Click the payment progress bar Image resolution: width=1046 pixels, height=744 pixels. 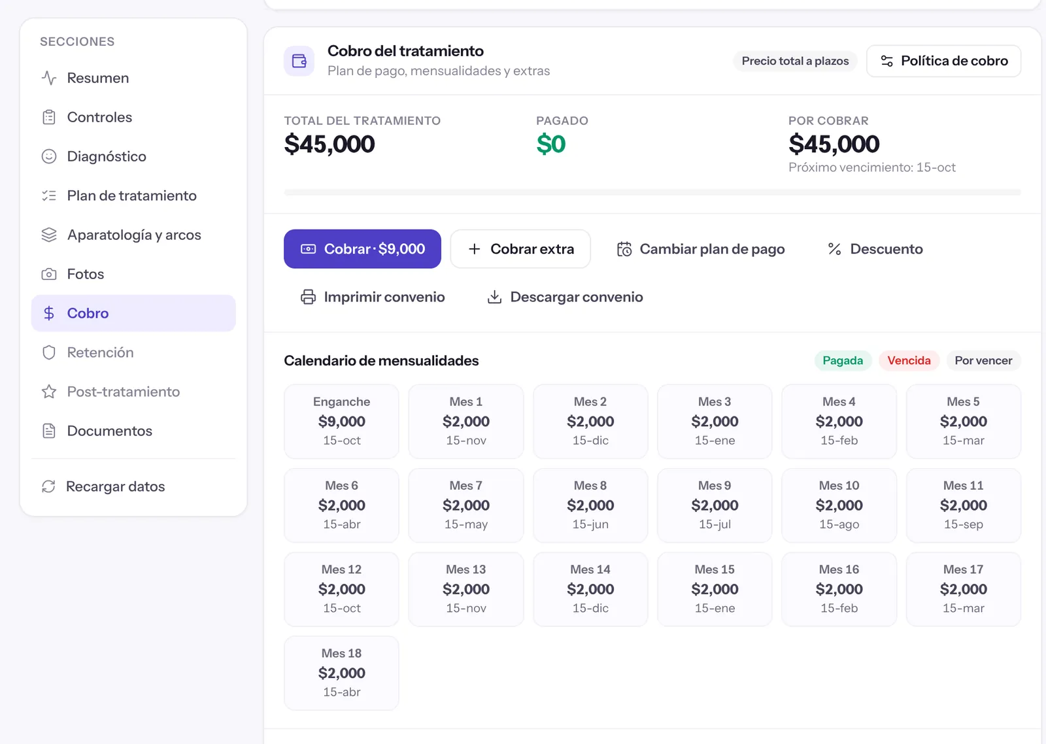click(x=652, y=192)
